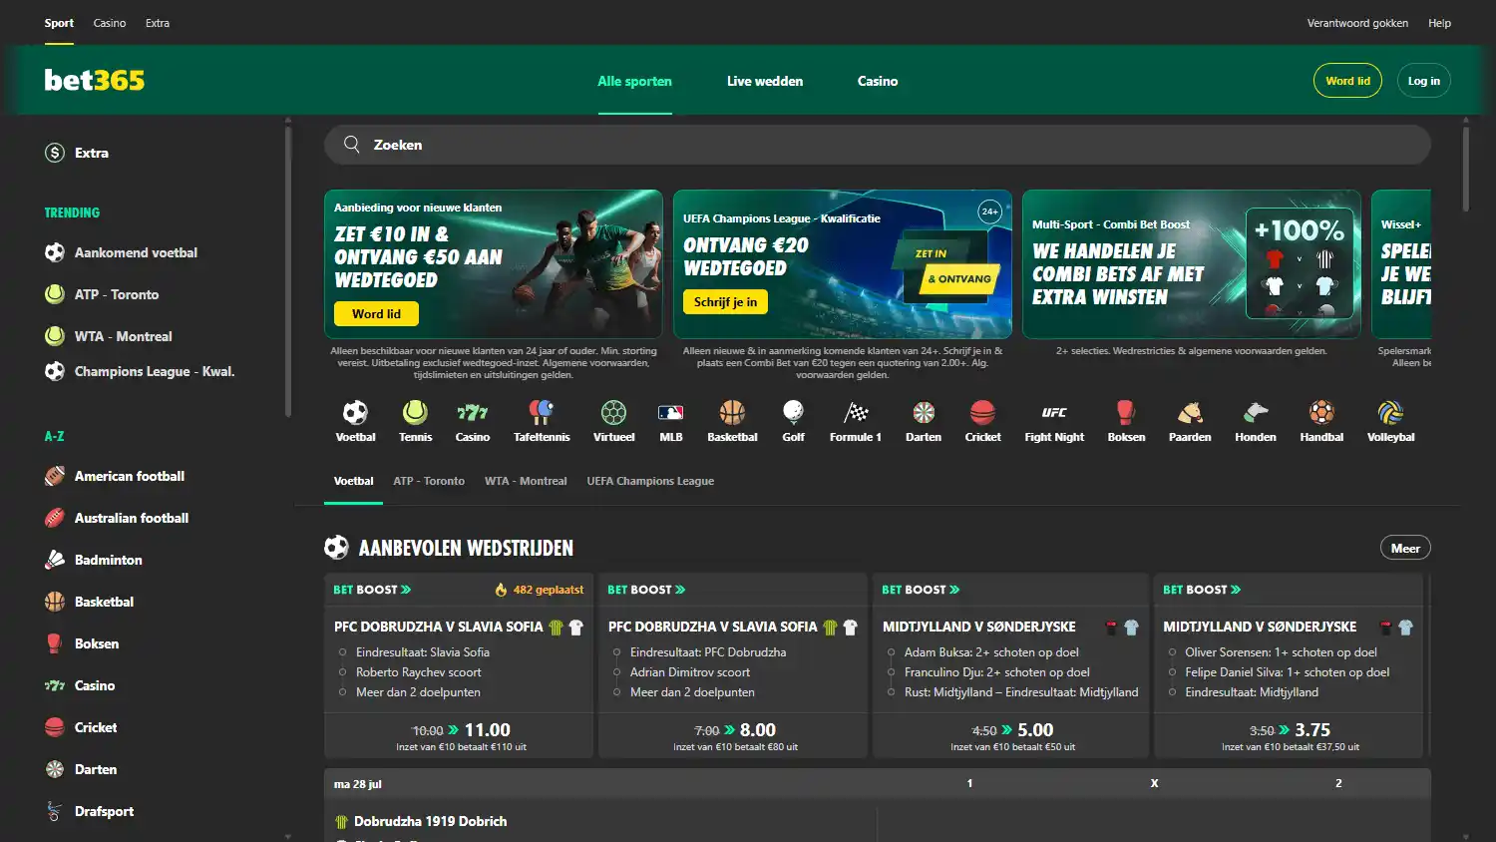Click the Meer button
1496x842 pixels.
(x=1405, y=548)
